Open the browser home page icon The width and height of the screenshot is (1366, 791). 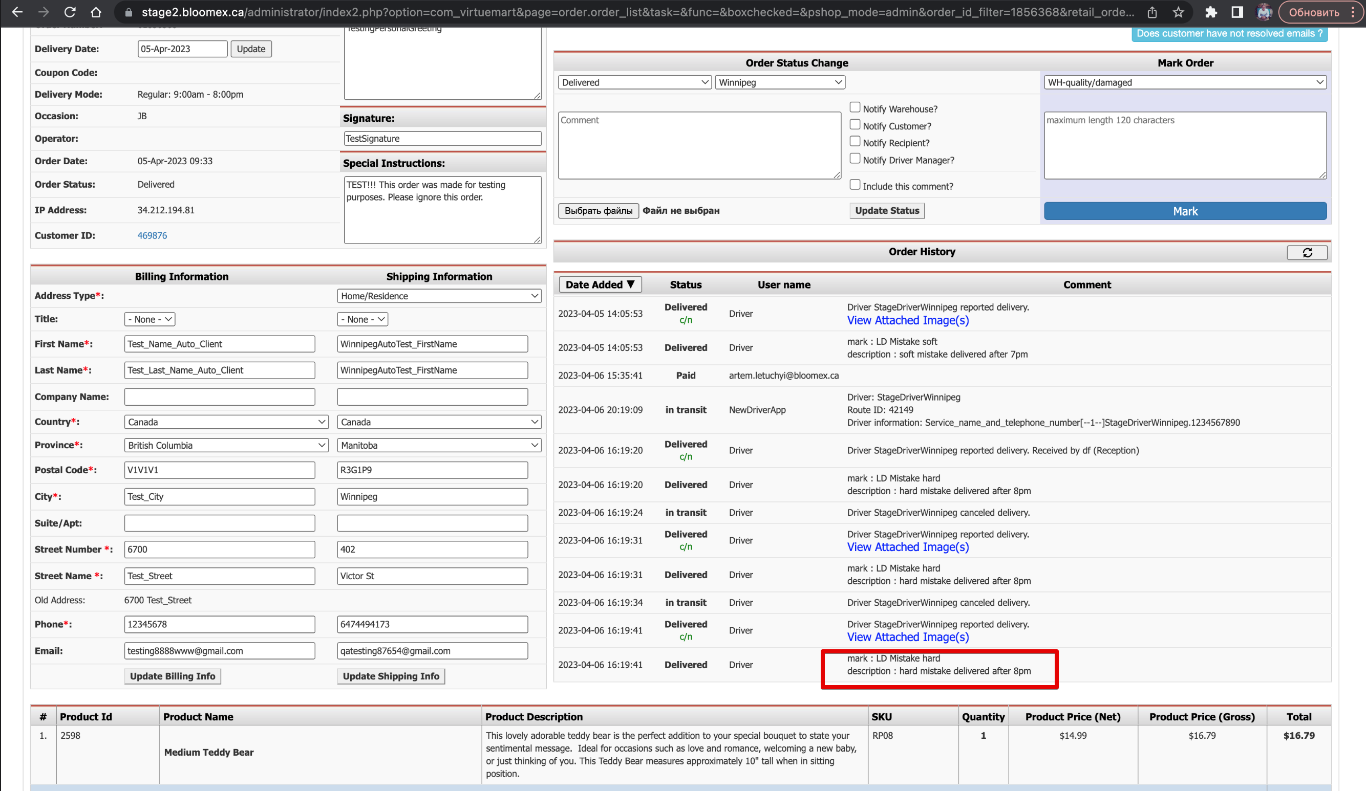point(96,12)
